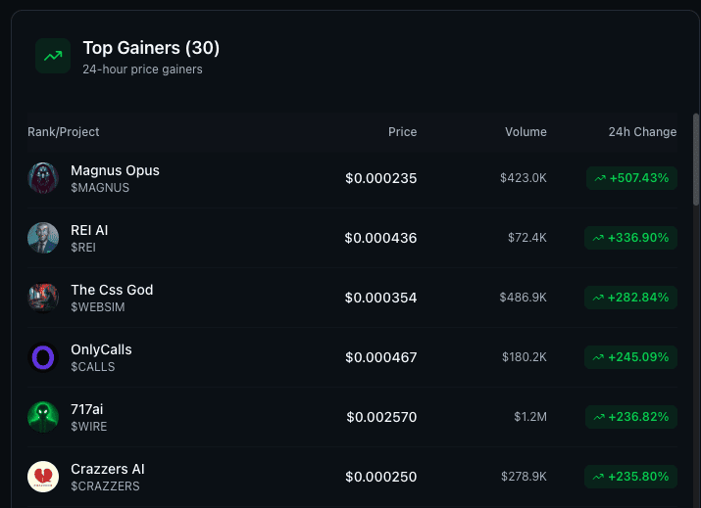The width and height of the screenshot is (701, 508).
Task: Click the +336.90% gain badge
Action: tap(630, 238)
